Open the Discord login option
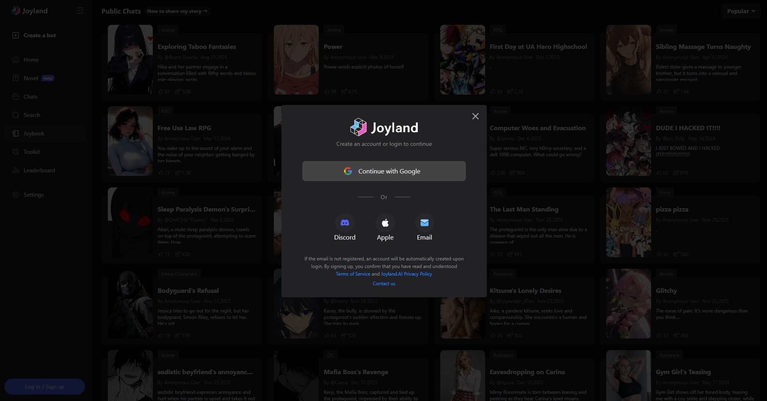This screenshot has width=767, height=401. (x=344, y=223)
